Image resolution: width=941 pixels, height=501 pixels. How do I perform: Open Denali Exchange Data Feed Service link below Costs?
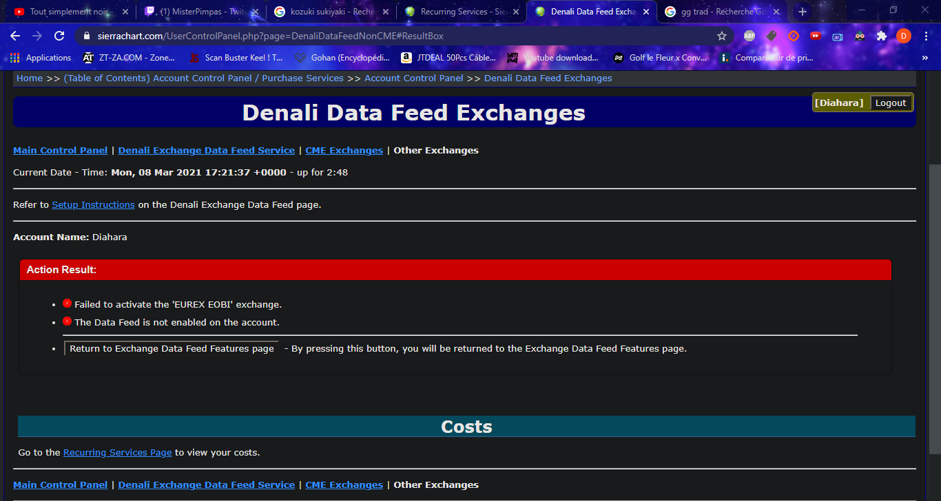coord(207,484)
